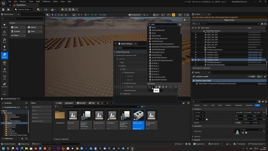Screen dimensions: 268x151
Task: Select the rotate gizmo tool
Action: pos(59,15)
